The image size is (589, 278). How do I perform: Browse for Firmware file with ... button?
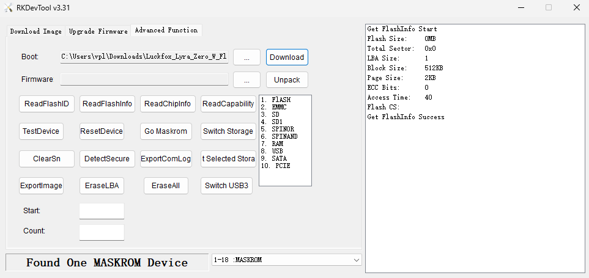[x=246, y=80]
